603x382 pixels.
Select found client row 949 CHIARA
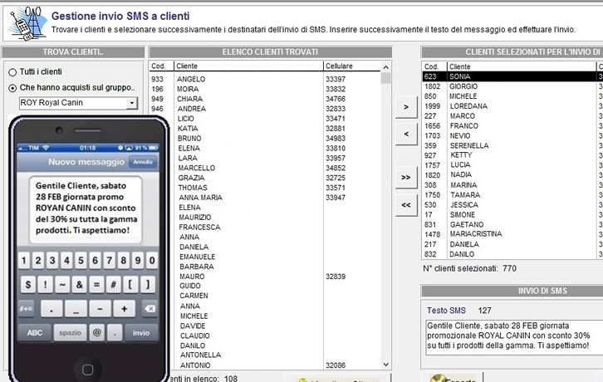265,99
